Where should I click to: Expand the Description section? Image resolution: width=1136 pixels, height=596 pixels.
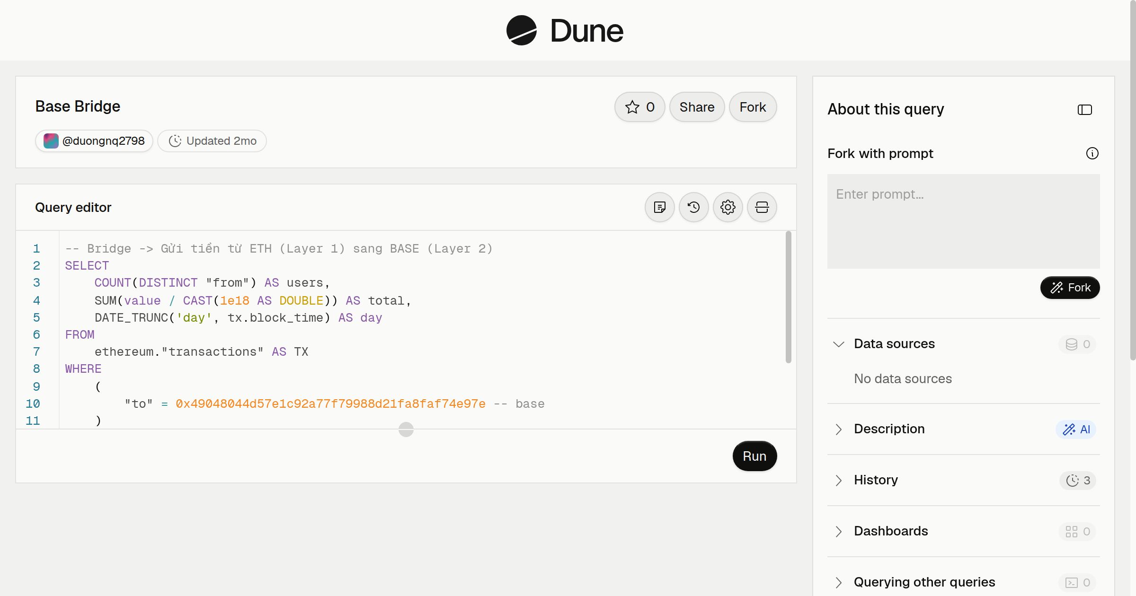click(838, 429)
